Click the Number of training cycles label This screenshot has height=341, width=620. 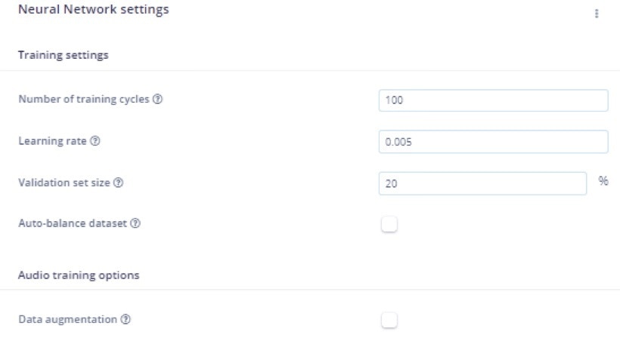[84, 100]
